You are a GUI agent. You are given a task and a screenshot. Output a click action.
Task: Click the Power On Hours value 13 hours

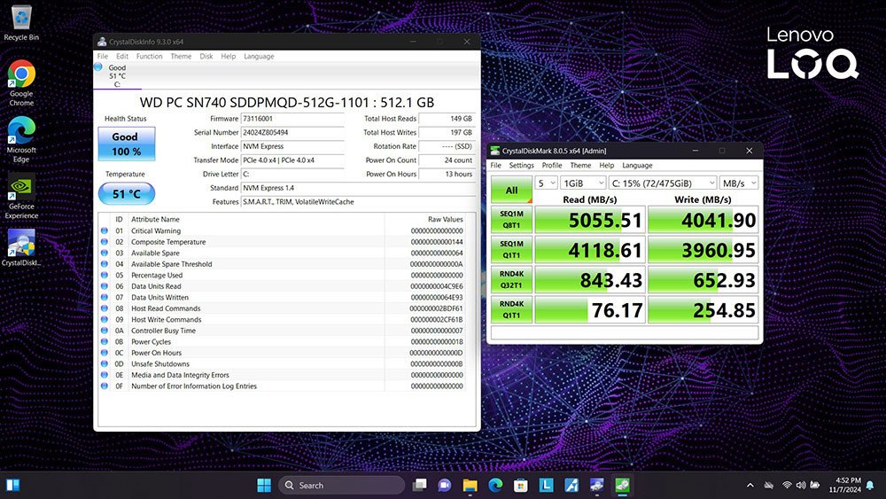(447, 174)
